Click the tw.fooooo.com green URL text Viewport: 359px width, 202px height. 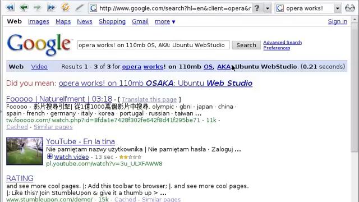click(103, 120)
